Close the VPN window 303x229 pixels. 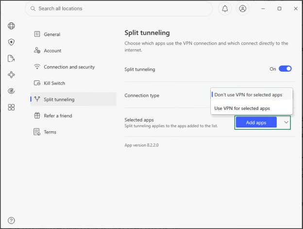point(296,9)
